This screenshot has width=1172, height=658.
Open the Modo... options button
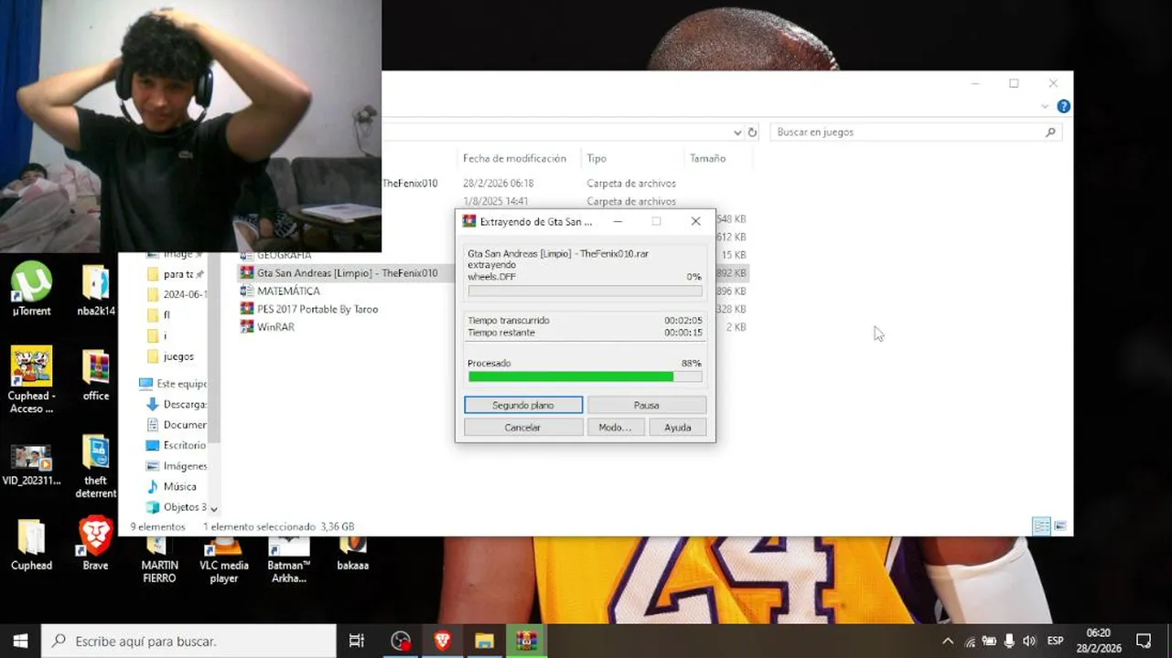click(x=615, y=427)
